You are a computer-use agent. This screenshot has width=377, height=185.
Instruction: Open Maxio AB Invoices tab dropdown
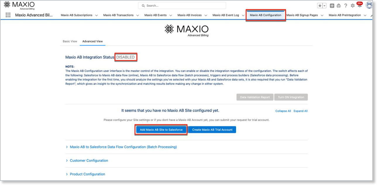pyautogui.click(x=206, y=16)
